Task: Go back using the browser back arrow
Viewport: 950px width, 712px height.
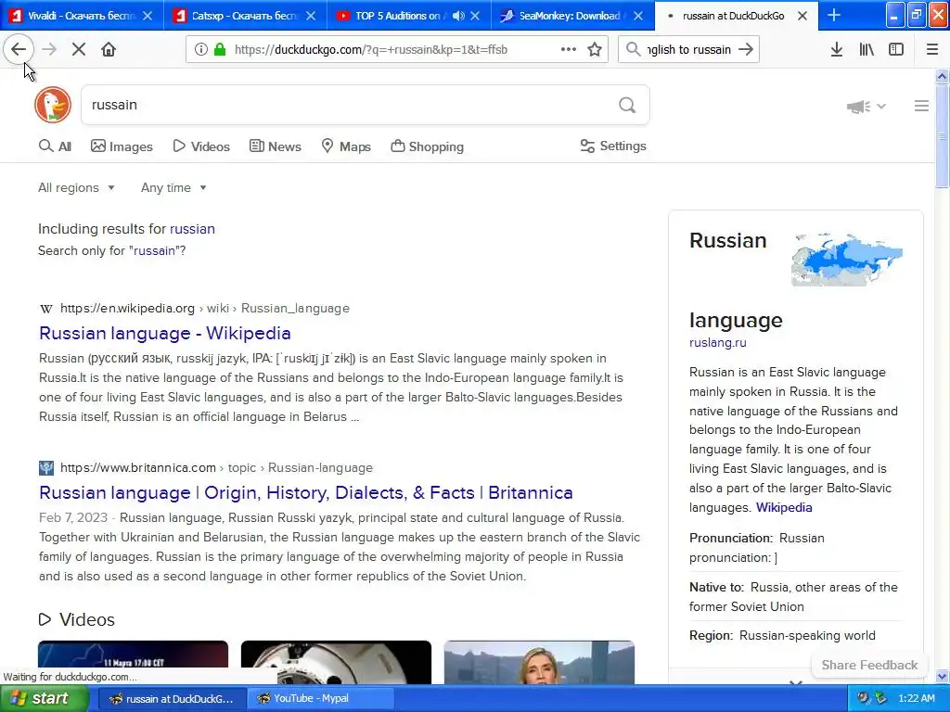Action: [19, 49]
